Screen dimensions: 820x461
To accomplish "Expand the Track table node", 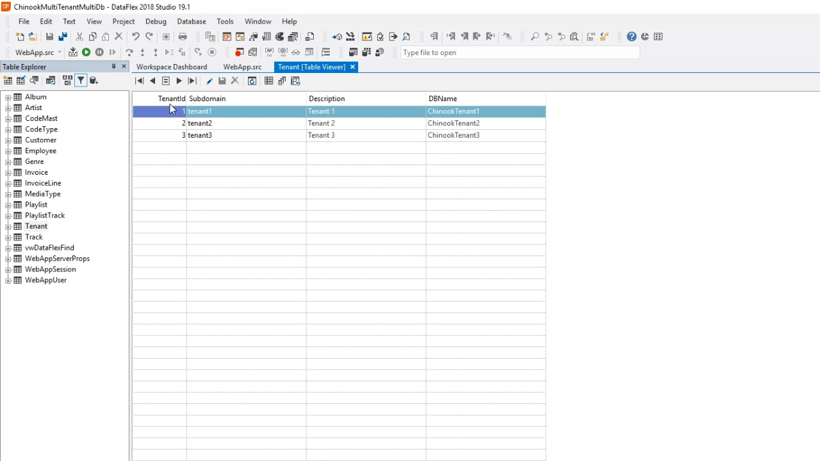I will [8, 238].
